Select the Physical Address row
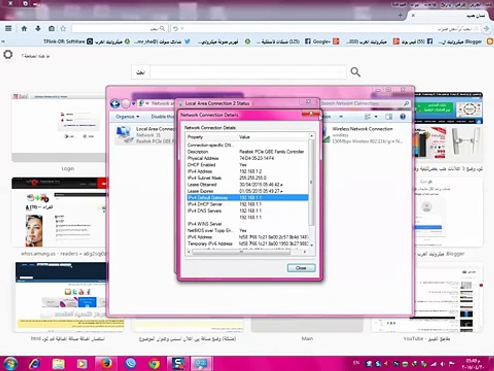Viewport: 494px width, 371px height. 248,158
